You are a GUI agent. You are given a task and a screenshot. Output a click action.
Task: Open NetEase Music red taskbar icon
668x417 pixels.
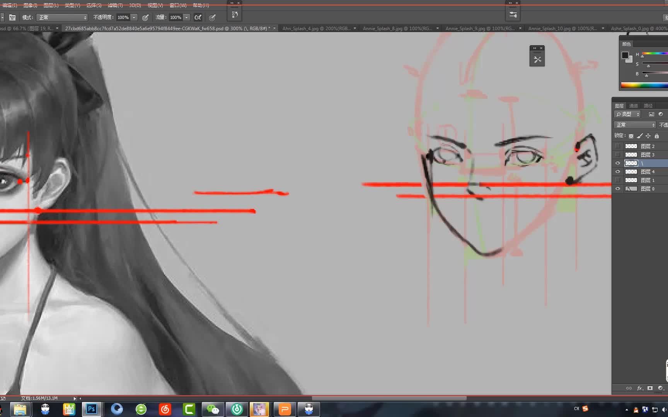[165, 409]
